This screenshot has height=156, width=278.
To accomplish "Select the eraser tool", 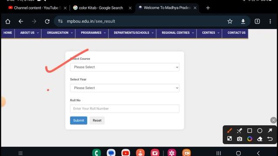I will (x=260, y=139).
